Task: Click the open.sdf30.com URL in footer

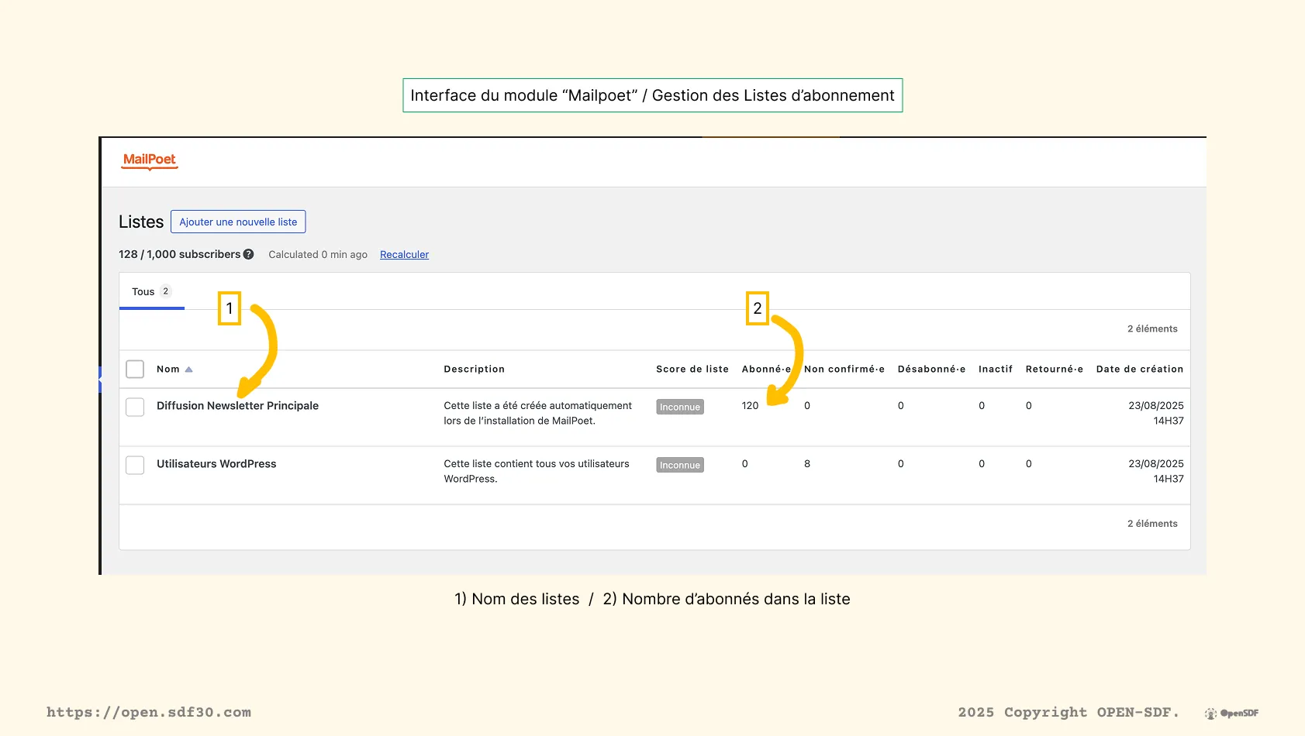Action: click(x=149, y=712)
